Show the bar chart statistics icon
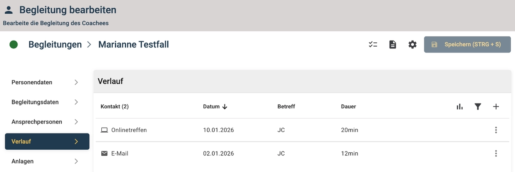 pyautogui.click(x=460, y=107)
